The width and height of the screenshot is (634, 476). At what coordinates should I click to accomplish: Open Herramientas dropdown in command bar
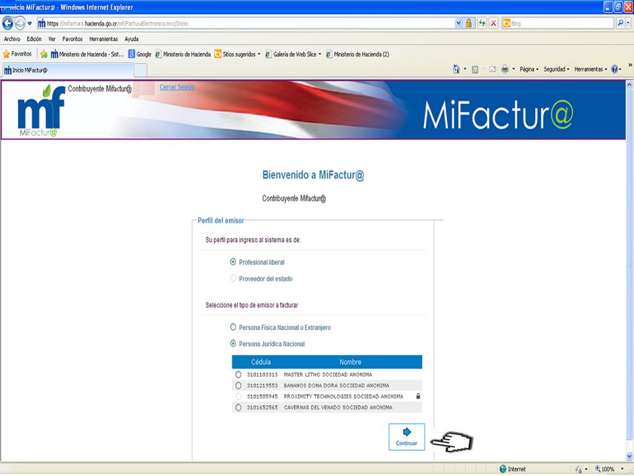click(590, 69)
